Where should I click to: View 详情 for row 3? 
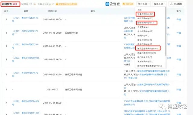click(179, 46)
